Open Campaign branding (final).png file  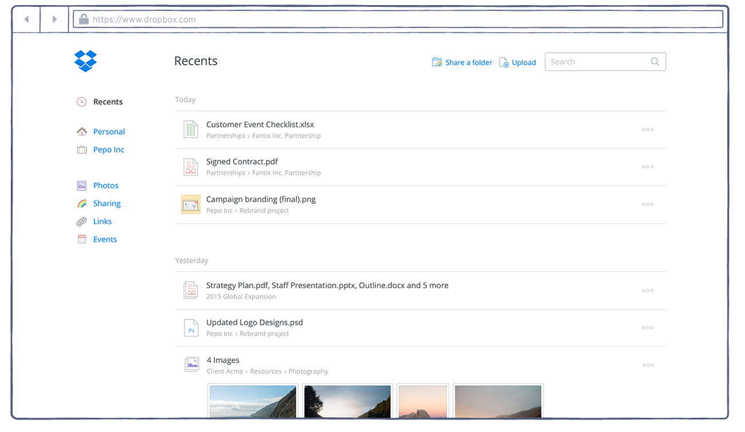(x=261, y=199)
